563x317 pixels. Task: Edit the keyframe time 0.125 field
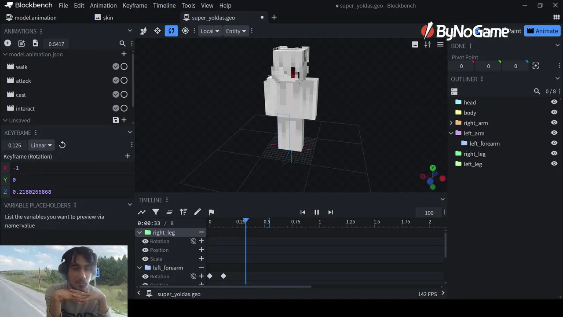pos(15,145)
